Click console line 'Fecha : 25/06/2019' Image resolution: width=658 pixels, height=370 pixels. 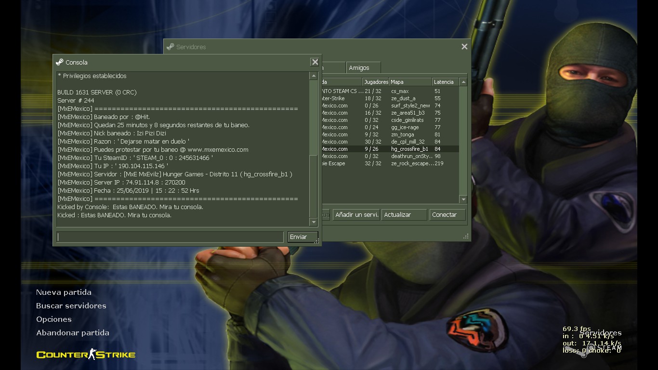(x=128, y=190)
